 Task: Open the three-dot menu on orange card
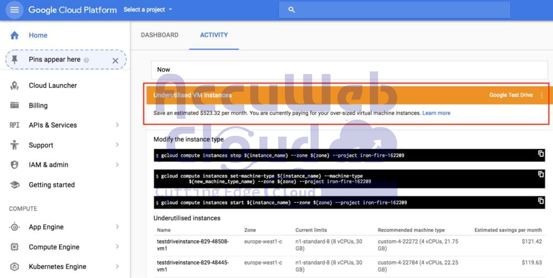coord(541,95)
